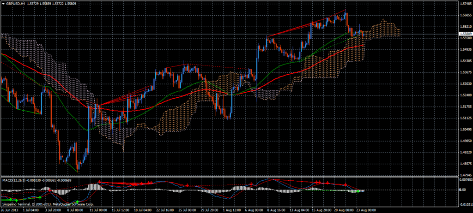Click the triangle arrow before GBPUSD,H4
This screenshot has width=473, height=213.
(x=3, y=3)
